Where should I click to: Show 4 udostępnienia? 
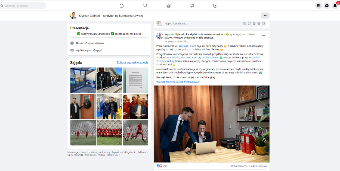pos(258,166)
